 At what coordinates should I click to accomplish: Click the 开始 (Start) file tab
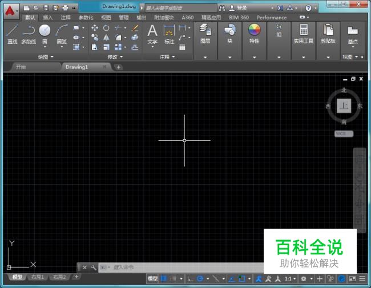21,67
